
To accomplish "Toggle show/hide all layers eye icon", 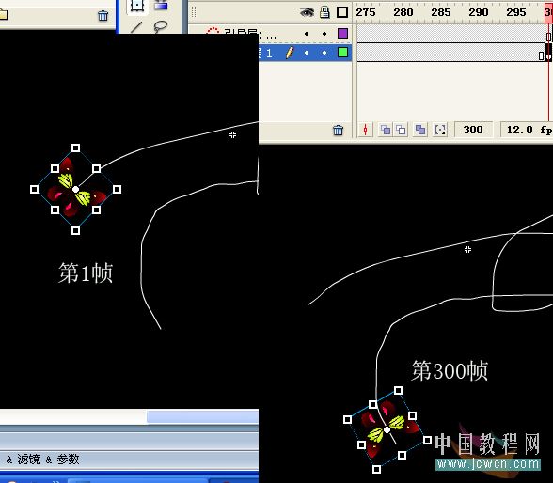I will click(x=307, y=12).
